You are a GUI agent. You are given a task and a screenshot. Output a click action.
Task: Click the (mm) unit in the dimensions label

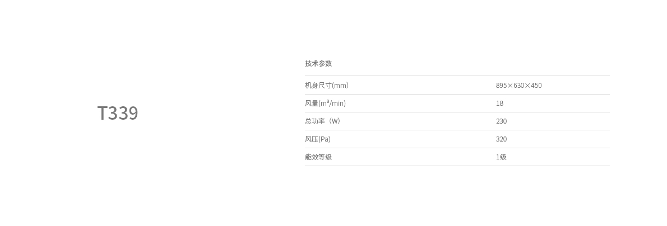[x=340, y=85]
